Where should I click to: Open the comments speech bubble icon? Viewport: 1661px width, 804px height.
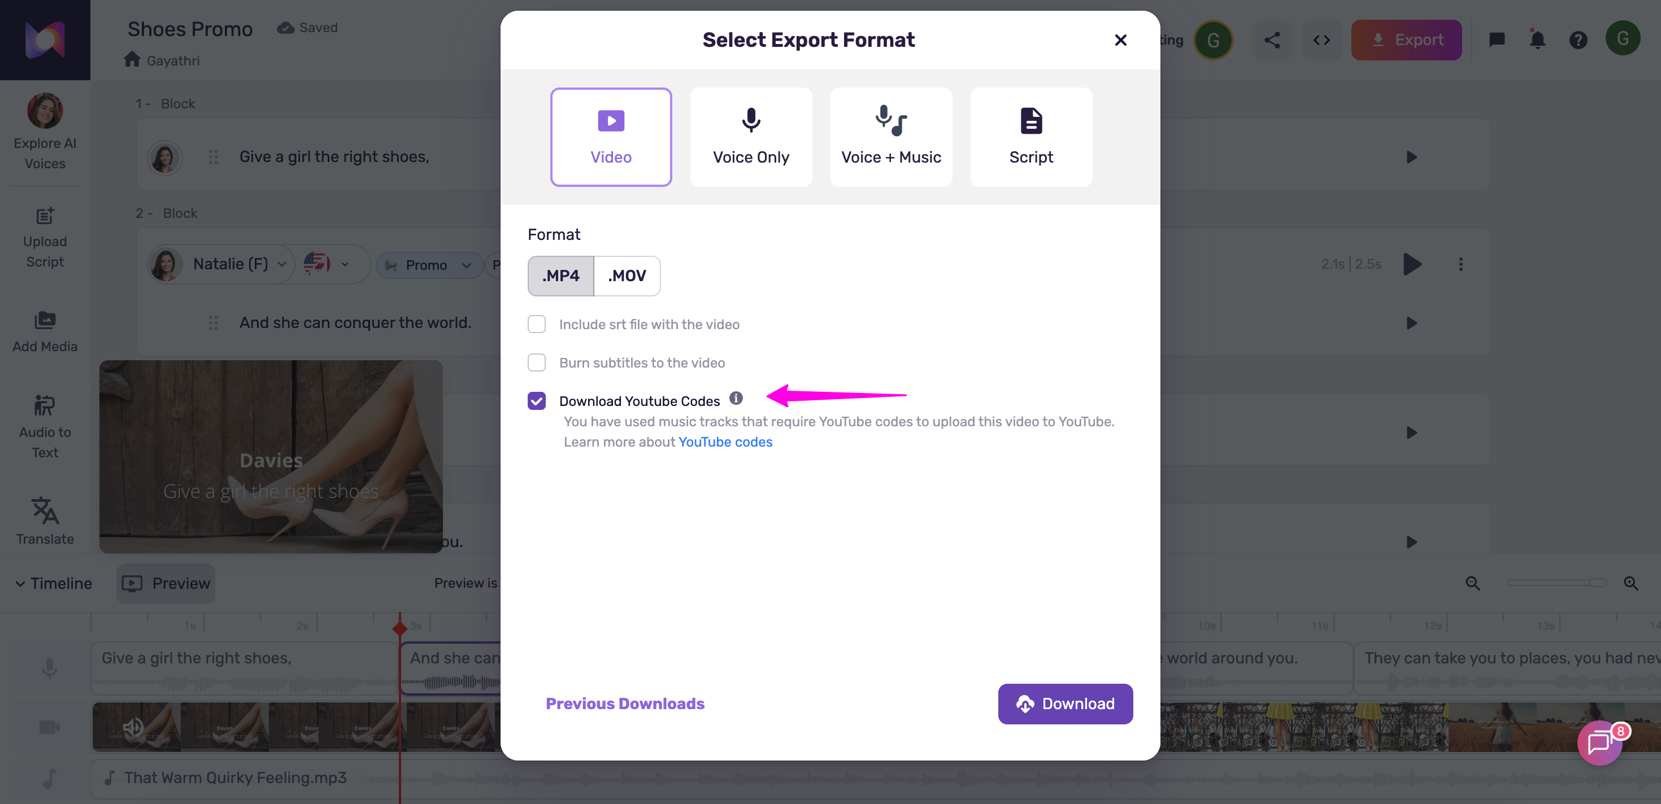coord(1497,40)
